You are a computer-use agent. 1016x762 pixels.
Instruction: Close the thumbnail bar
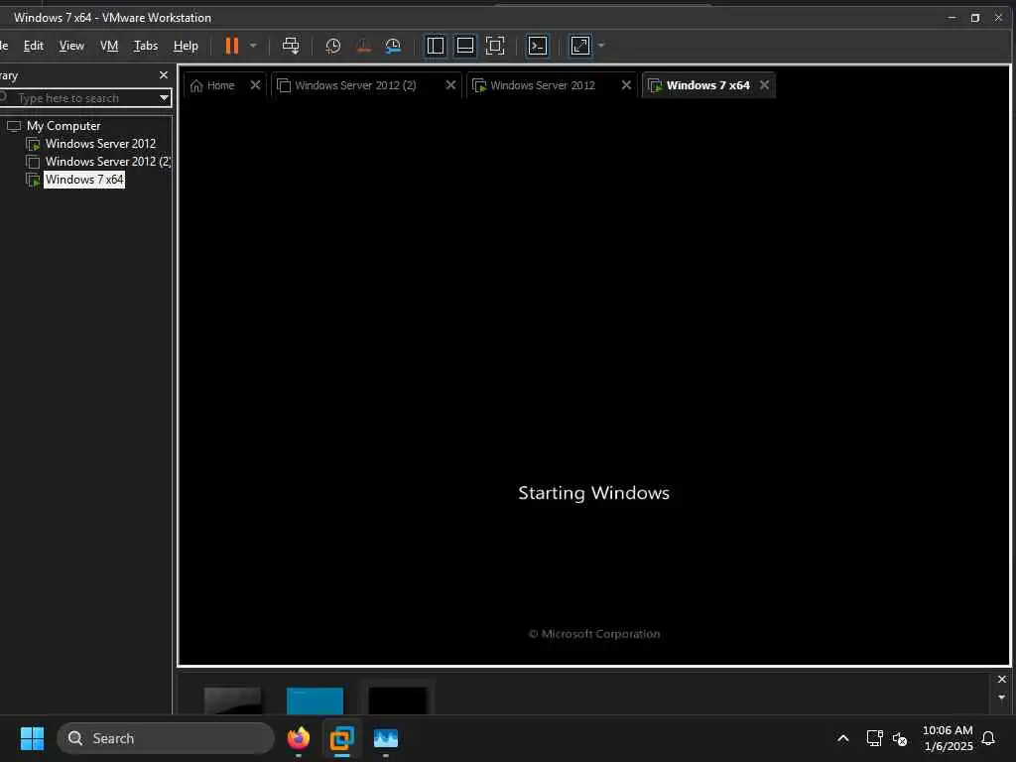(x=1002, y=679)
